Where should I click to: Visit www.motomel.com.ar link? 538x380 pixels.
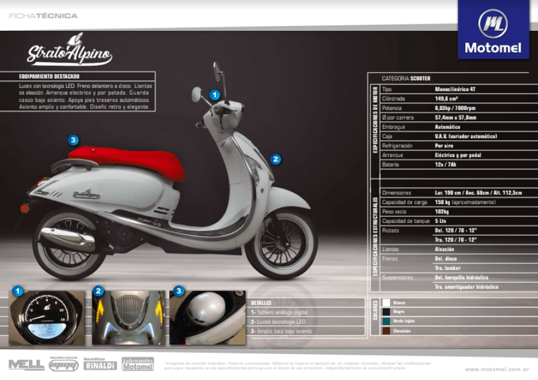(497, 369)
